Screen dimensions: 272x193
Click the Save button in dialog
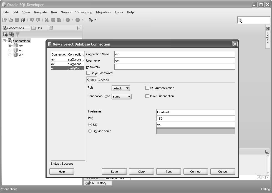pos(114,172)
